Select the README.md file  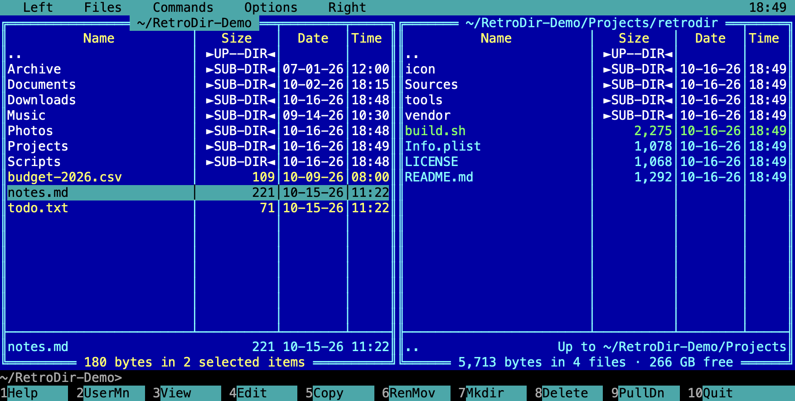[x=596, y=177]
